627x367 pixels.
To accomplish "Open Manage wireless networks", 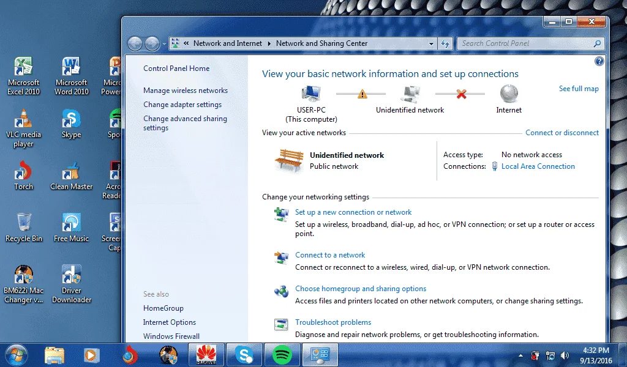I will (186, 91).
